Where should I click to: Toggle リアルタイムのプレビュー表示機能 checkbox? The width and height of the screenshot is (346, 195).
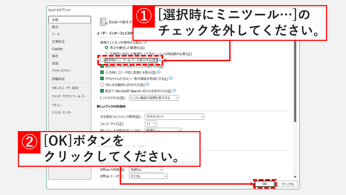102,79
